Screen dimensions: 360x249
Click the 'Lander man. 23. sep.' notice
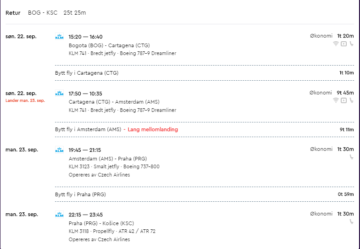(x=25, y=100)
